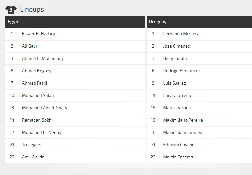Click Amr Warda in lineup
Screen dimensions: 252x175
click(33, 157)
